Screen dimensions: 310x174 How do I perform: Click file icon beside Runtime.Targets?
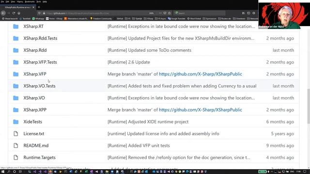(x=16, y=158)
